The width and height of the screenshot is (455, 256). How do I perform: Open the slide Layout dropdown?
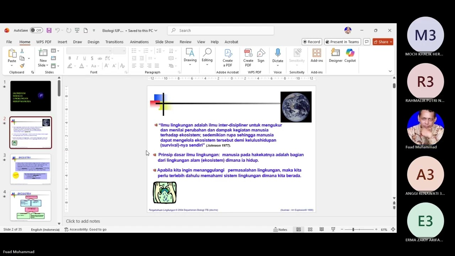pos(55,51)
